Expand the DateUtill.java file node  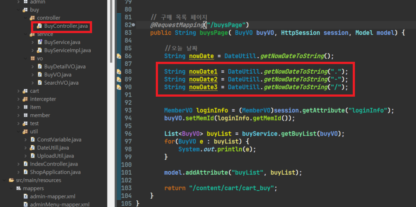click(26, 148)
